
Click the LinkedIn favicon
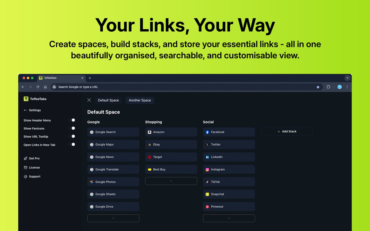coord(207,157)
